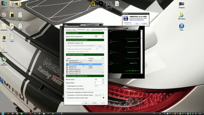Enable 'Показывать в LCD дисплее' Logitech checkbox
This screenshot has width=204, height=115.
tap(67, 95)
